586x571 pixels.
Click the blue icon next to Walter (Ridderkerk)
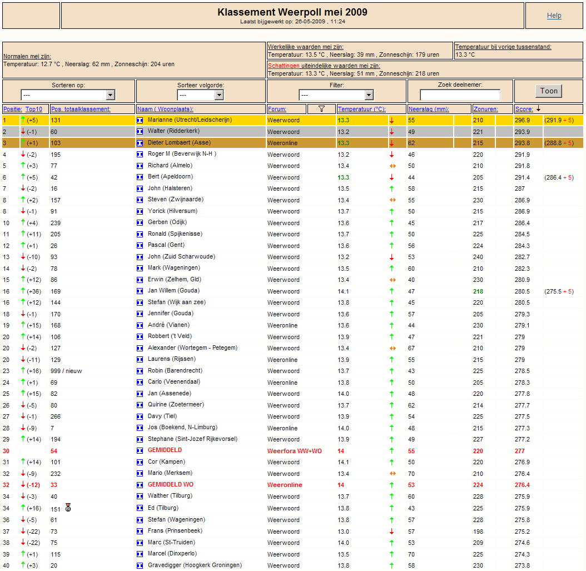tap(140, 132)
